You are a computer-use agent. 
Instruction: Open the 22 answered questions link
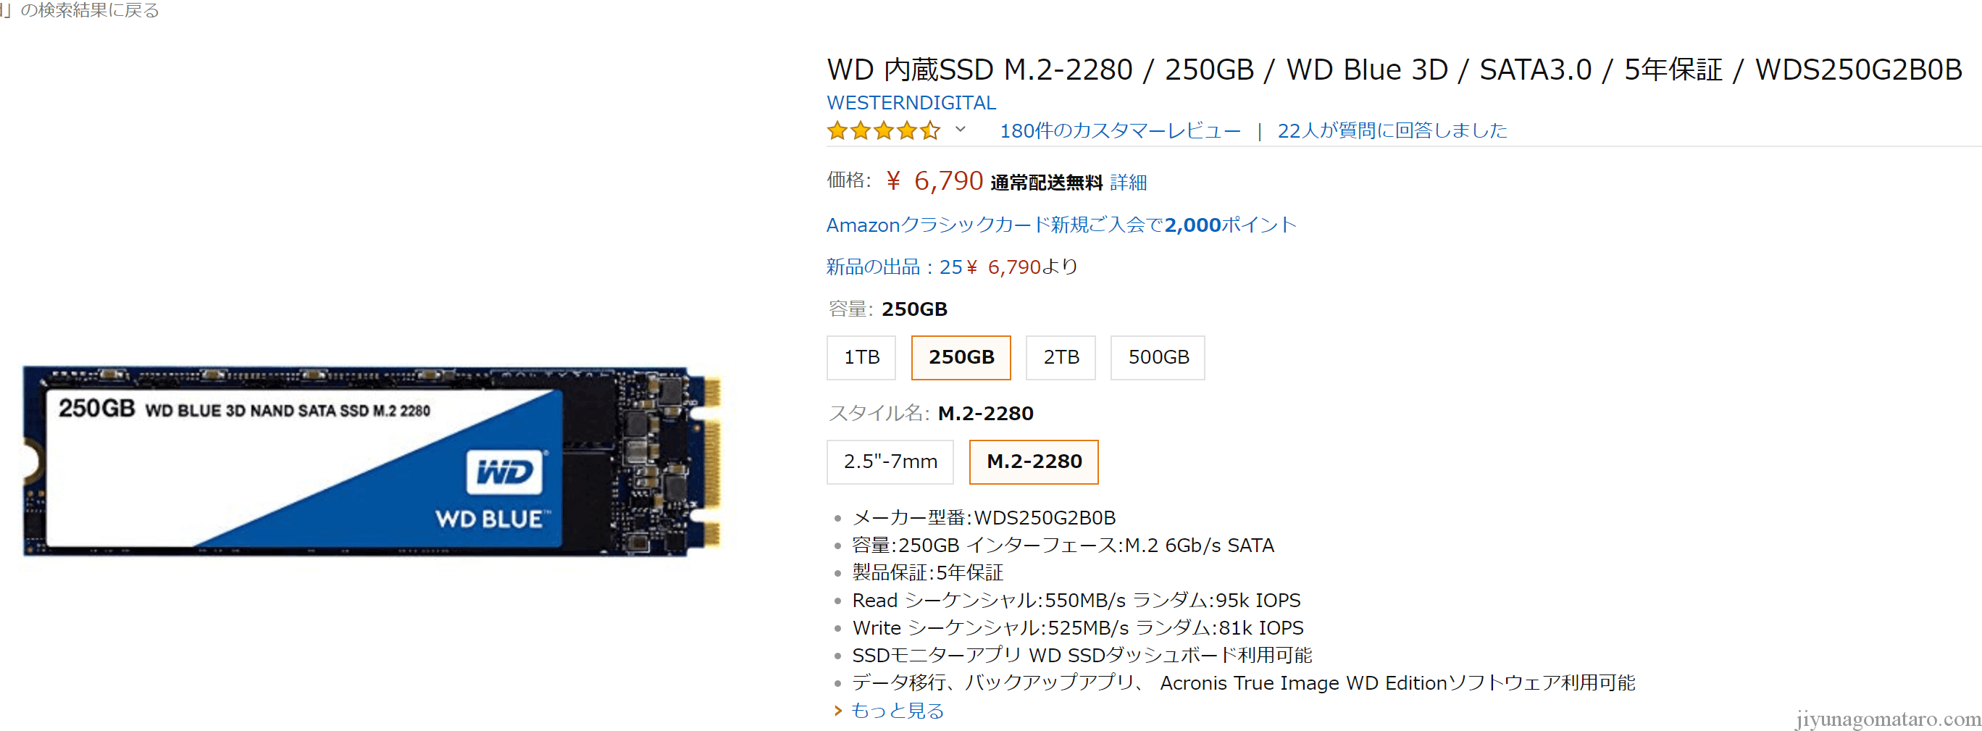[1392, 131]
